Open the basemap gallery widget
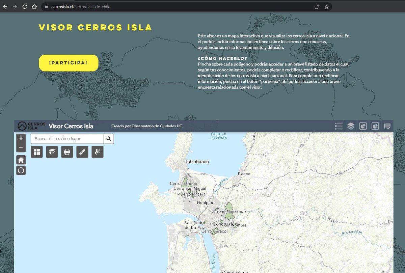The width and height of the screenshot is (405, 273). coord(37,152)
